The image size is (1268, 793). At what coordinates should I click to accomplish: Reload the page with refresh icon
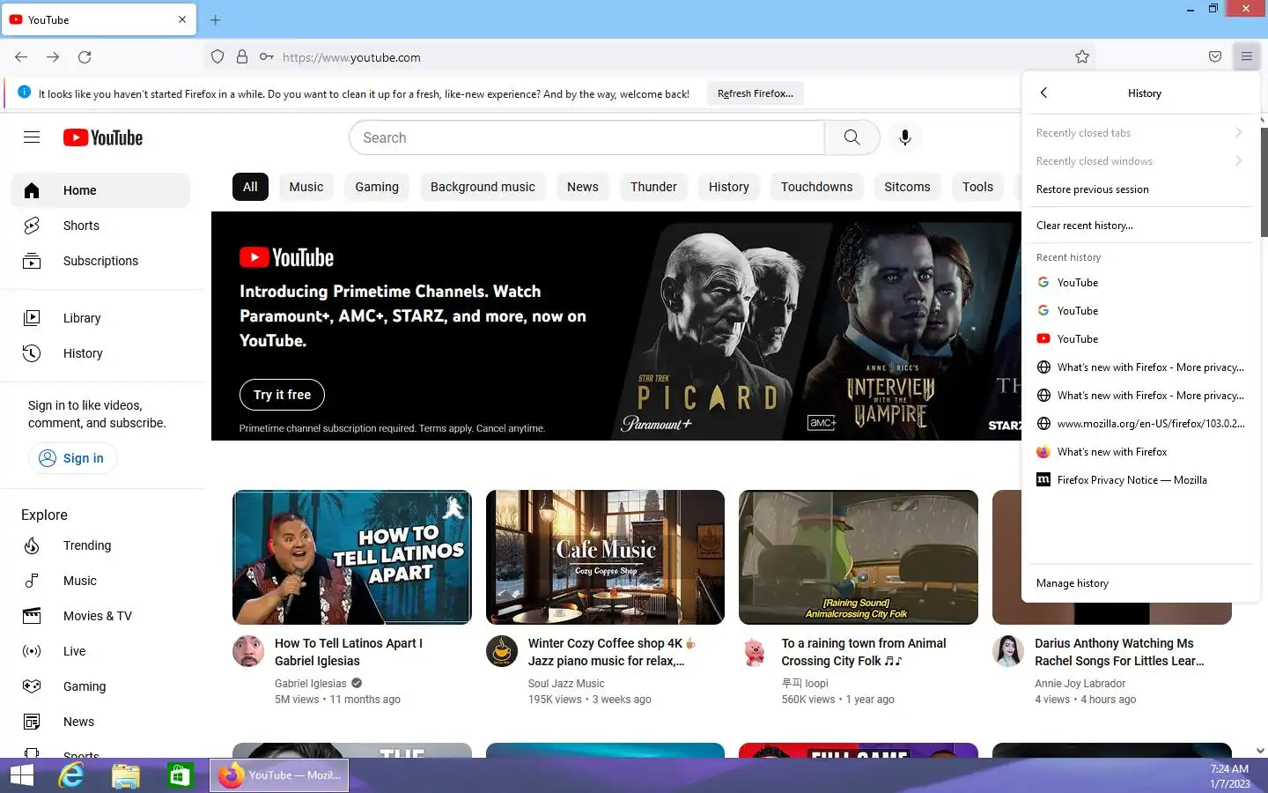pos(85,57)
